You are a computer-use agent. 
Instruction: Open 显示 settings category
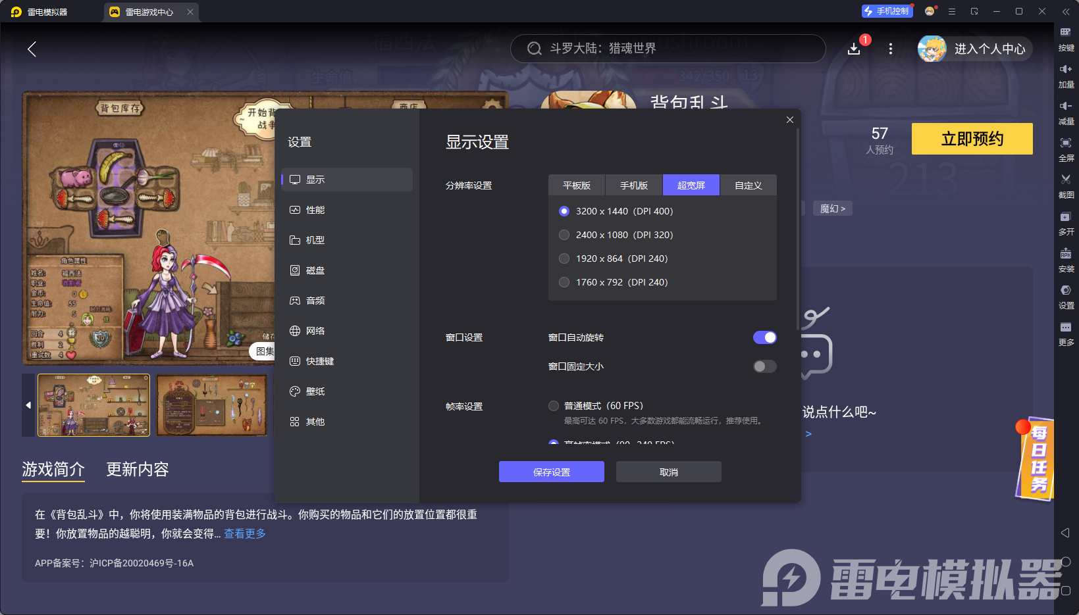coord(347,180)
